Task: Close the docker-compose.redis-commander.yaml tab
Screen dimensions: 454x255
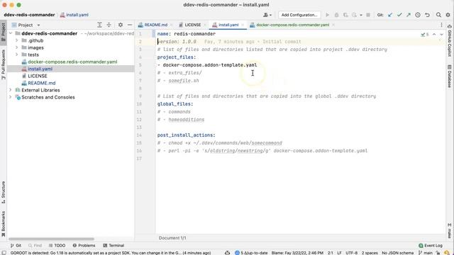Action: point(333,25)
